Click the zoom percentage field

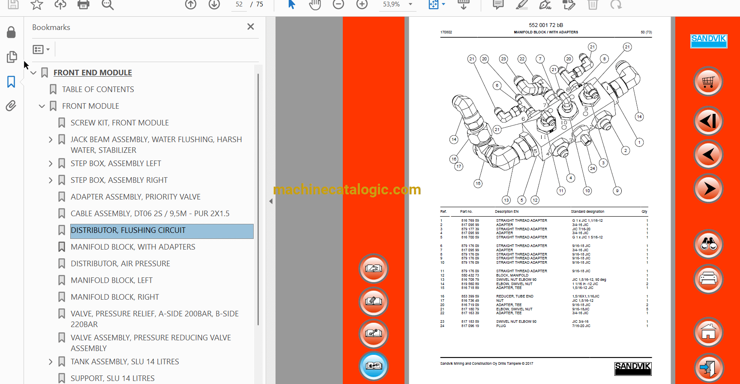tap(392, 4)
